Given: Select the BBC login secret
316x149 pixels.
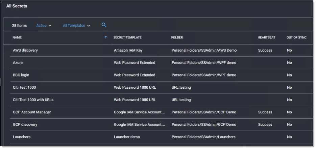Looking at the screenshot, I should point(21,75).
